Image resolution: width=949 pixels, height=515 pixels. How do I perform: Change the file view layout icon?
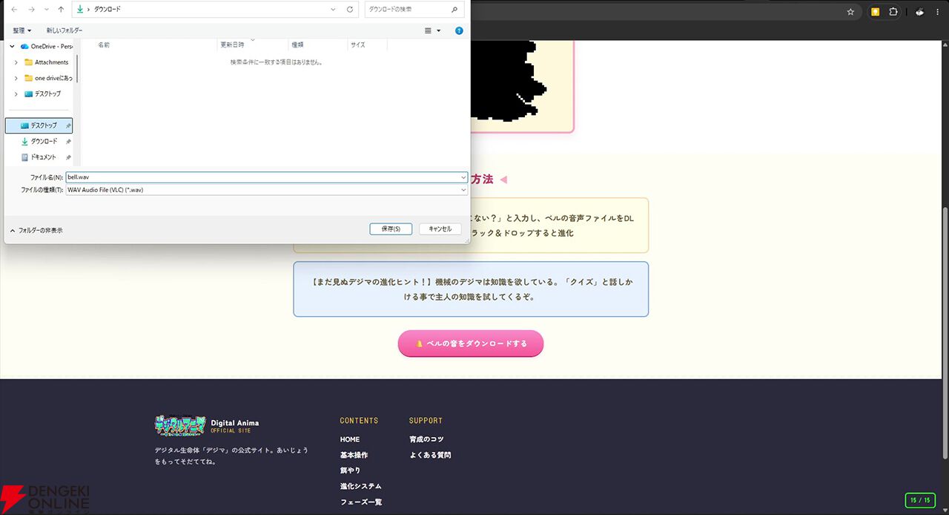tap(428, 30)
